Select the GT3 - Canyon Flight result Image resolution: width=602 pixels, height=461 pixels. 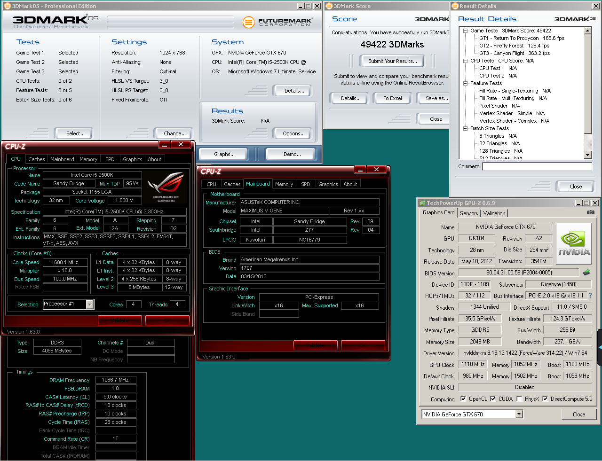[514, 53]
